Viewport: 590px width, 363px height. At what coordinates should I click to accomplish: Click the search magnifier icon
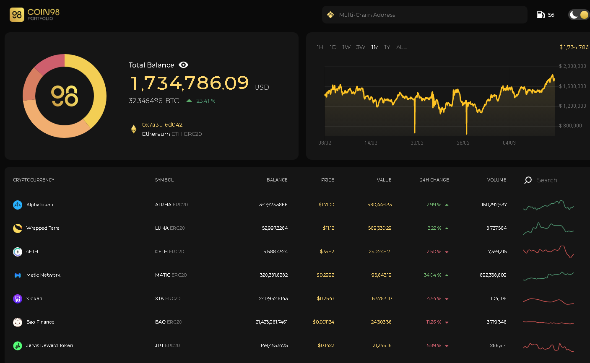click(528, 180)
